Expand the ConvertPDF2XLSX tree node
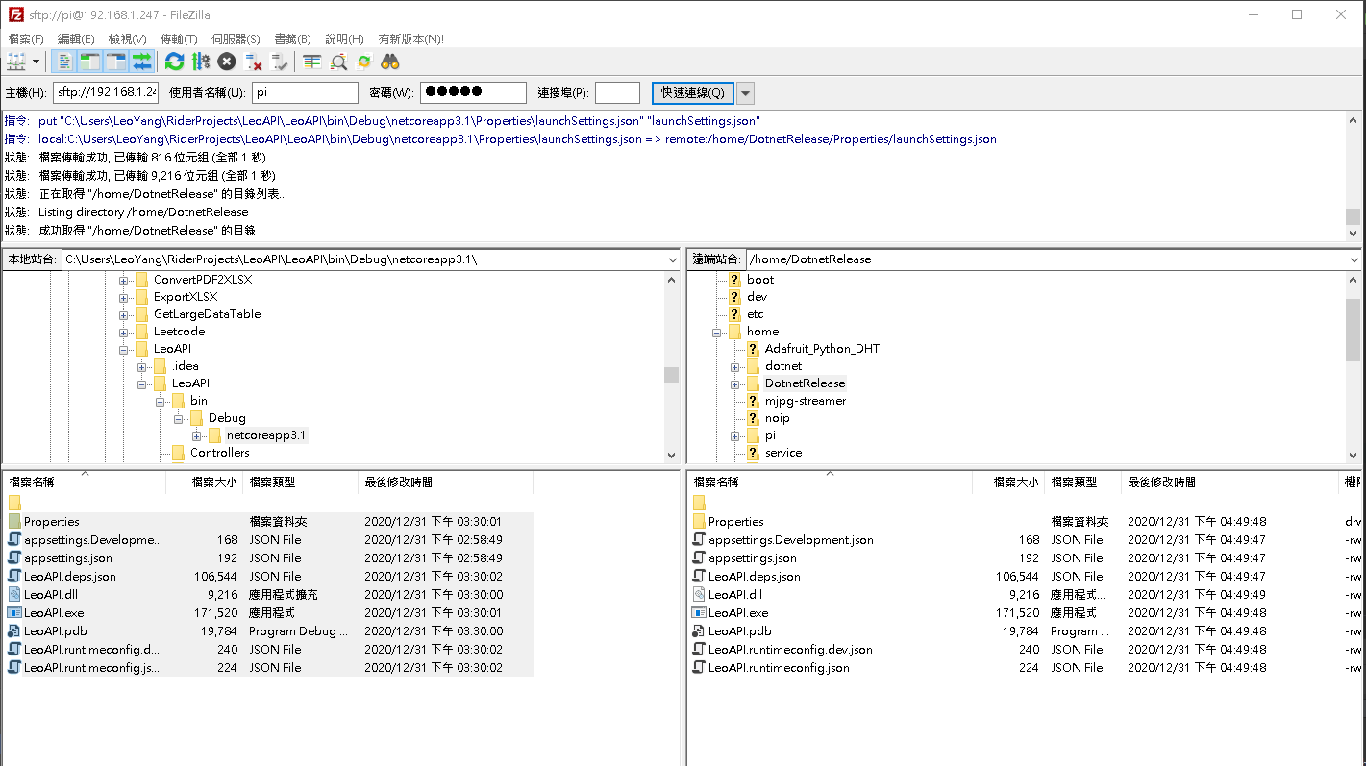The height and width of the screenshot is (766, 1366). coord(124,280)
